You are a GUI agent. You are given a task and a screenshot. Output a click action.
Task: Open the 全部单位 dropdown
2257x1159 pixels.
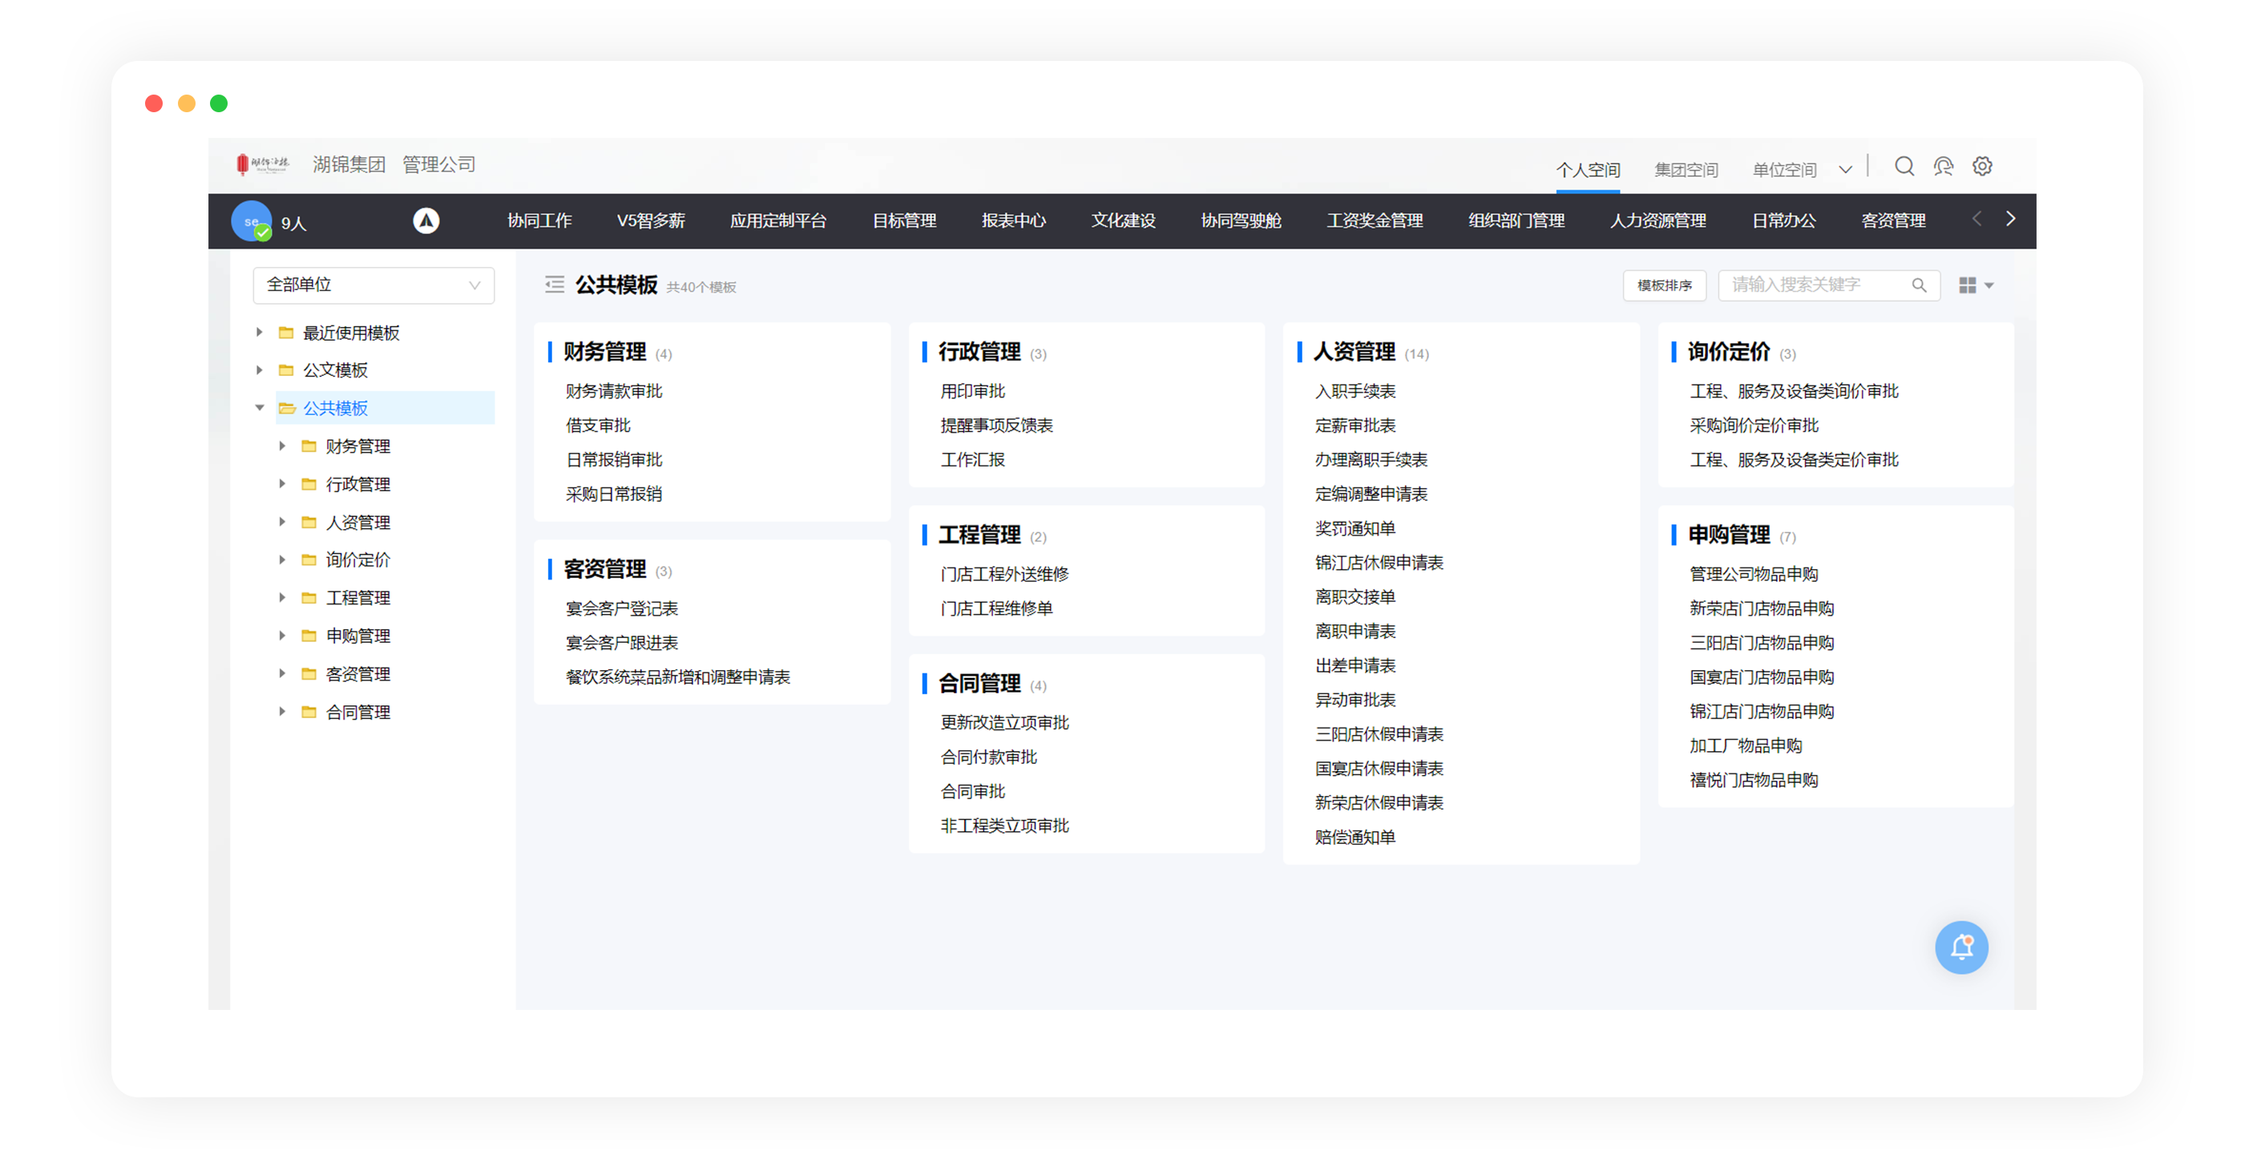(x=373, y=285)
